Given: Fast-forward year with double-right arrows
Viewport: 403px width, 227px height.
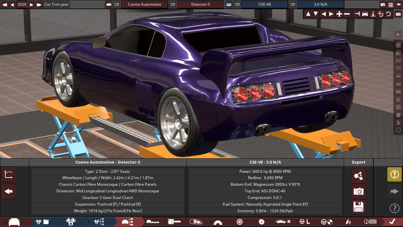Looking at the screenshot, I should tap(39, 4).
